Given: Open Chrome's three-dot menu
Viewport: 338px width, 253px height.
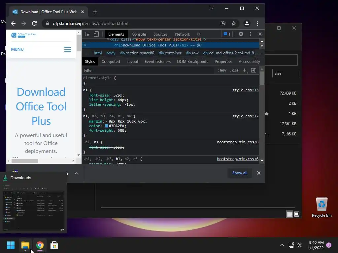Looking at the screenshot, I should [x=257, y=23].
